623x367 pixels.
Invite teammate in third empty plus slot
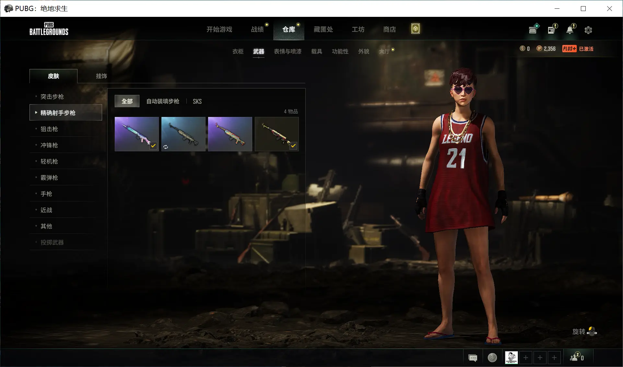click(554, 358)
